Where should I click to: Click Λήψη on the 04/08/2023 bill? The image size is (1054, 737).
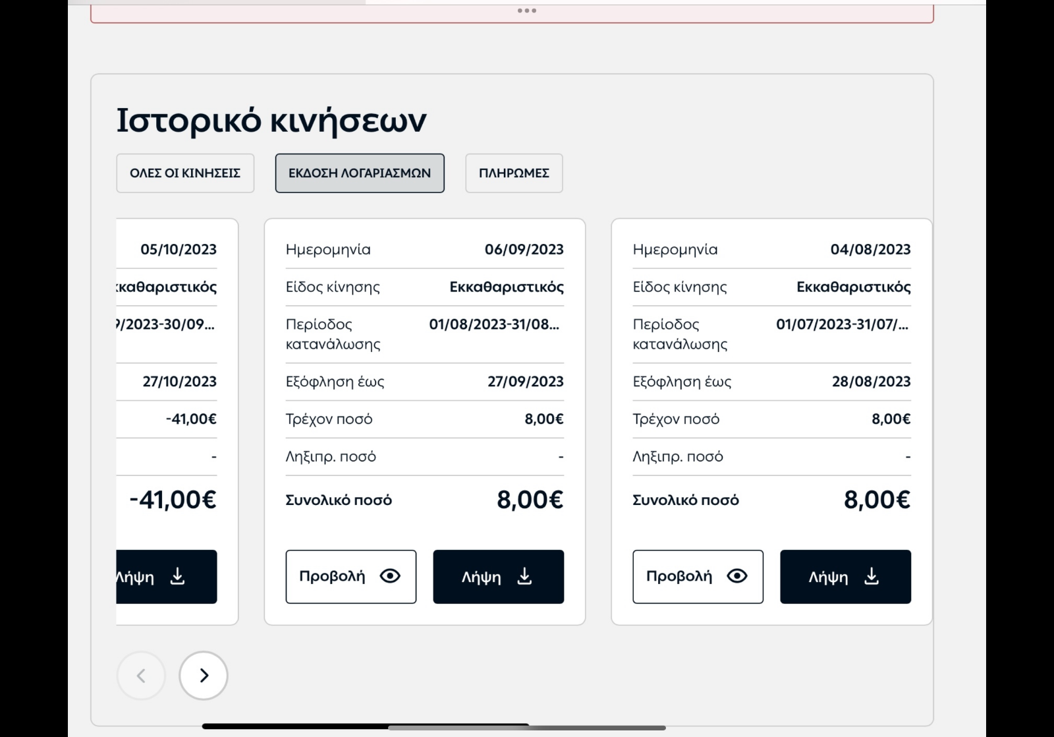tap(846, 577)
